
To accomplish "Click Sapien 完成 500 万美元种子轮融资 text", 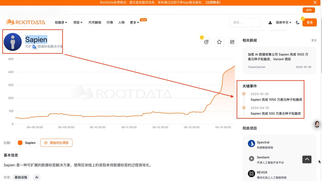I will (x=276, y=114).
